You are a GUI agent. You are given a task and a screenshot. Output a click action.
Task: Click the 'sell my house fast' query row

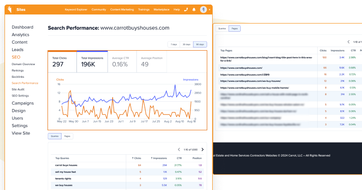click(128, 172)
